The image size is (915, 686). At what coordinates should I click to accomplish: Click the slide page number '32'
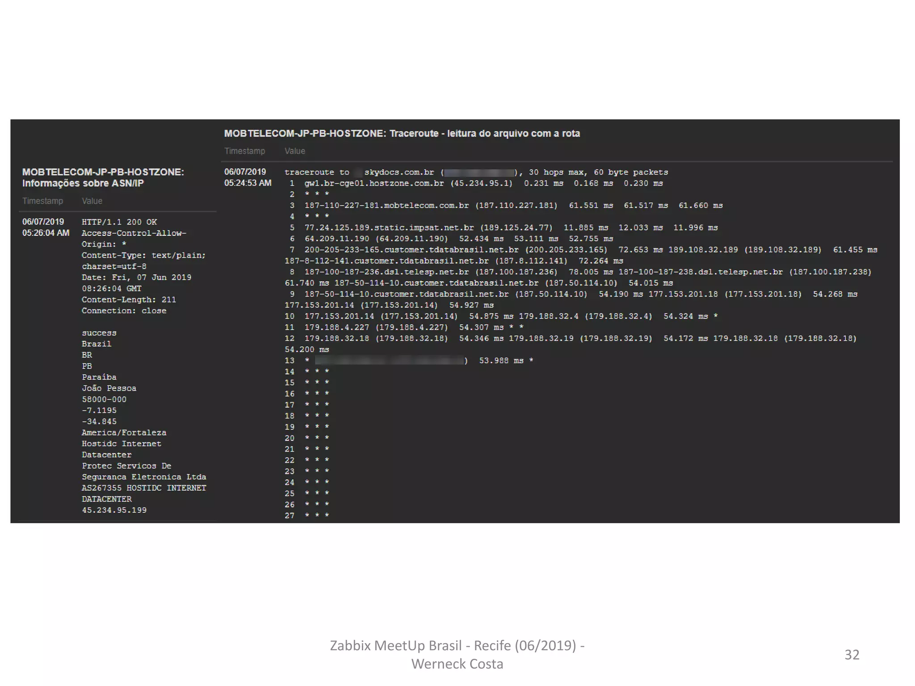click(x=852, y=655)
